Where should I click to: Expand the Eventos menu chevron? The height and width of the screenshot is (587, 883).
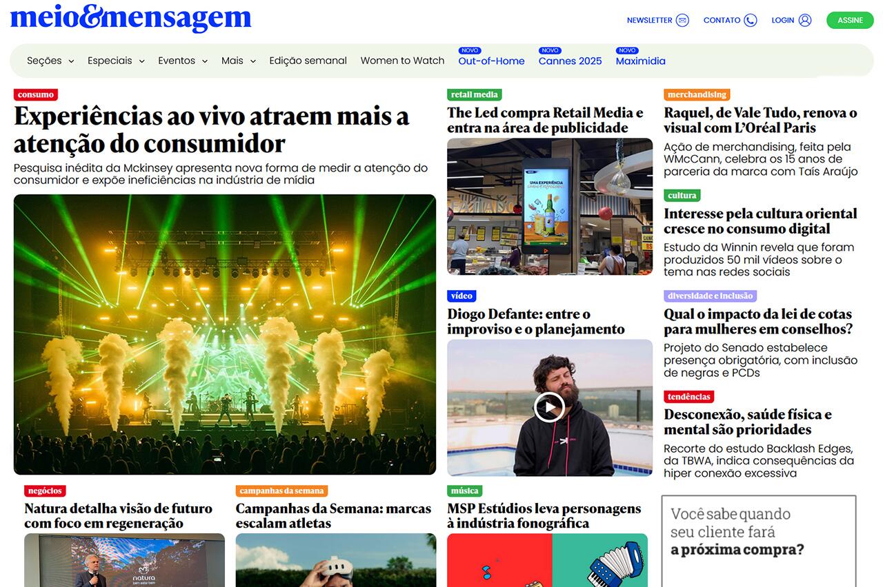pyautogui.click(x=205, y=61)
